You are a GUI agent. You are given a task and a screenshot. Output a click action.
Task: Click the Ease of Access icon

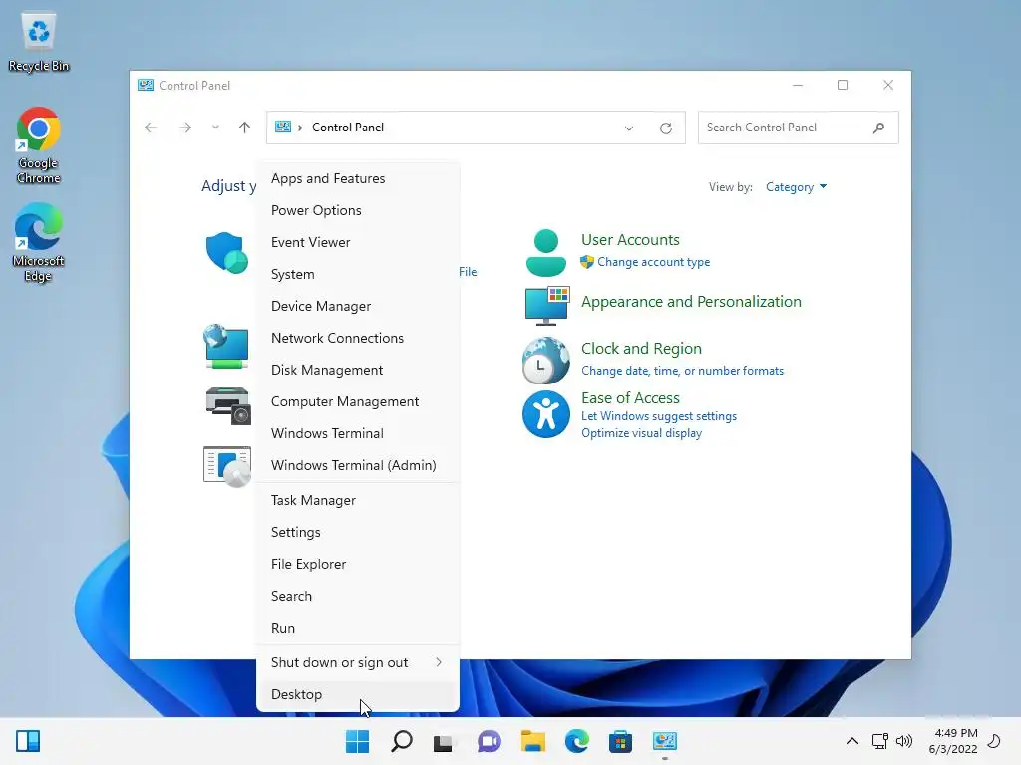click(545, 414)
